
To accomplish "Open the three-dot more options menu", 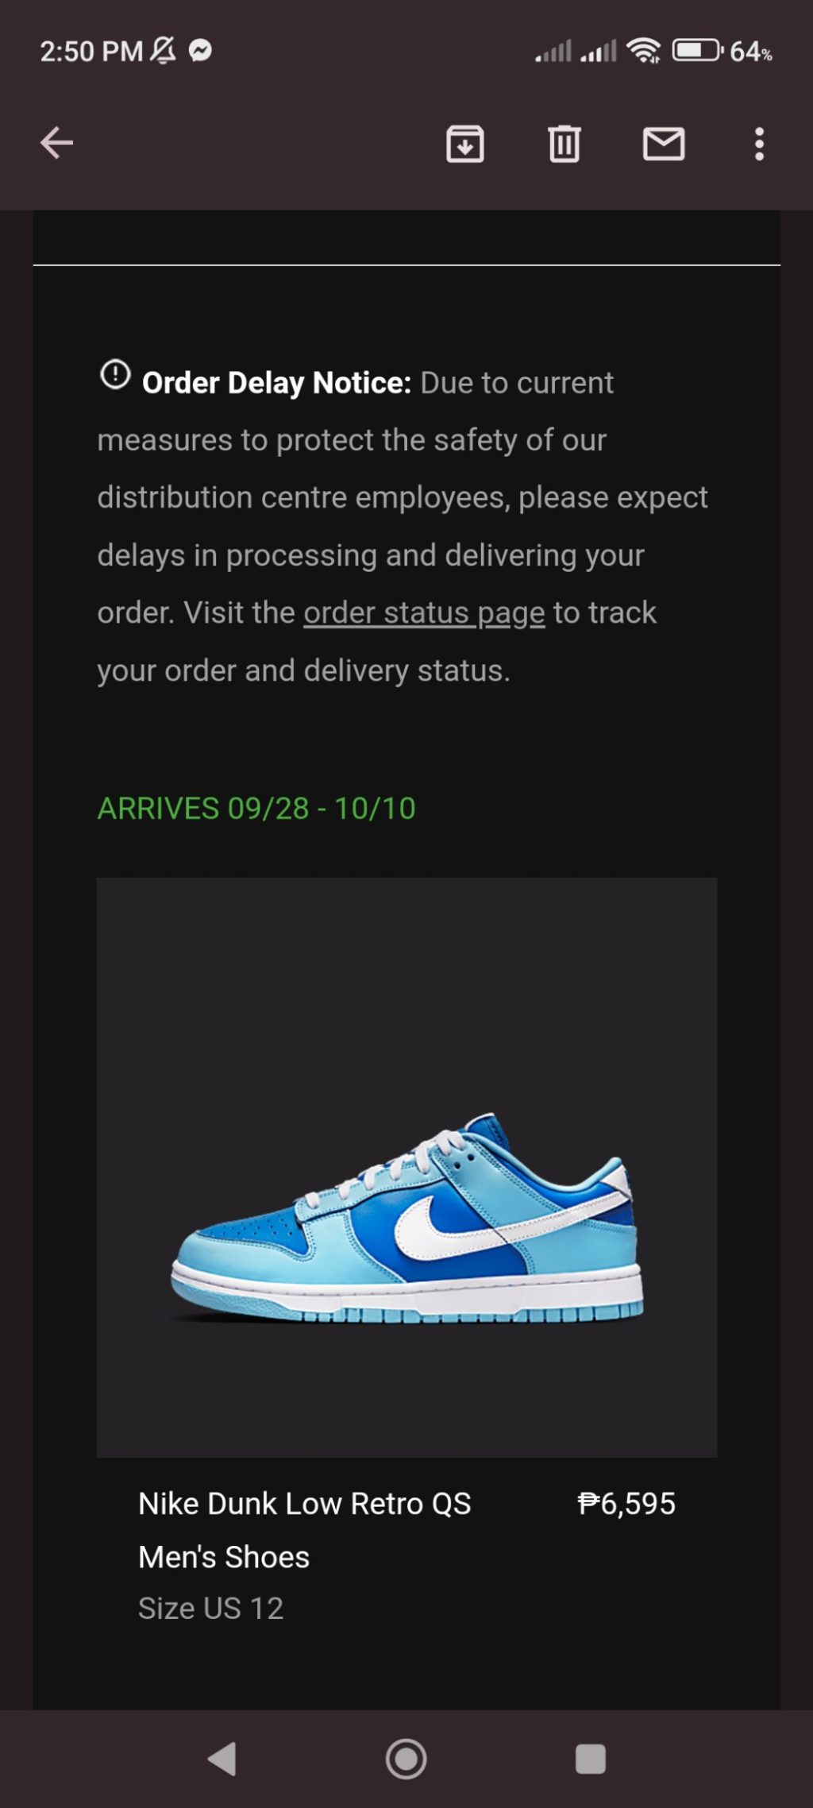I will click(760, 144).
